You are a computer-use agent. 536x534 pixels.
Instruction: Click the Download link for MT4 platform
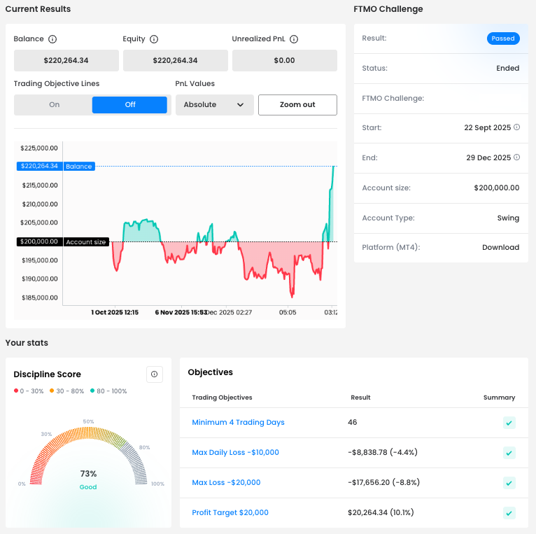click(x=500, y=248)
